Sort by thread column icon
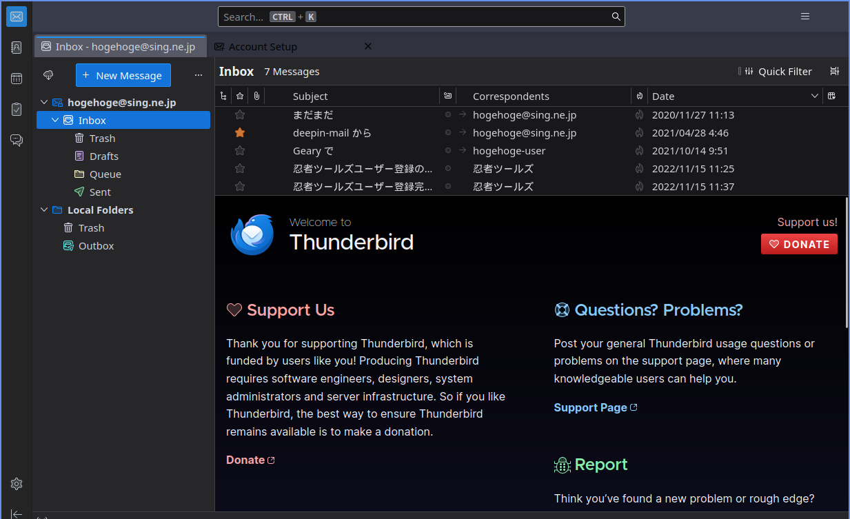The image size is (850, 519). 223,96
